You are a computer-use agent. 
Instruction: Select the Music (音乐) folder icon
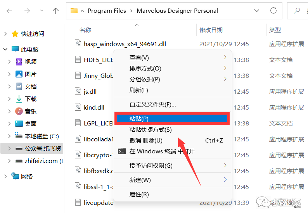click(x=19, y=111)
